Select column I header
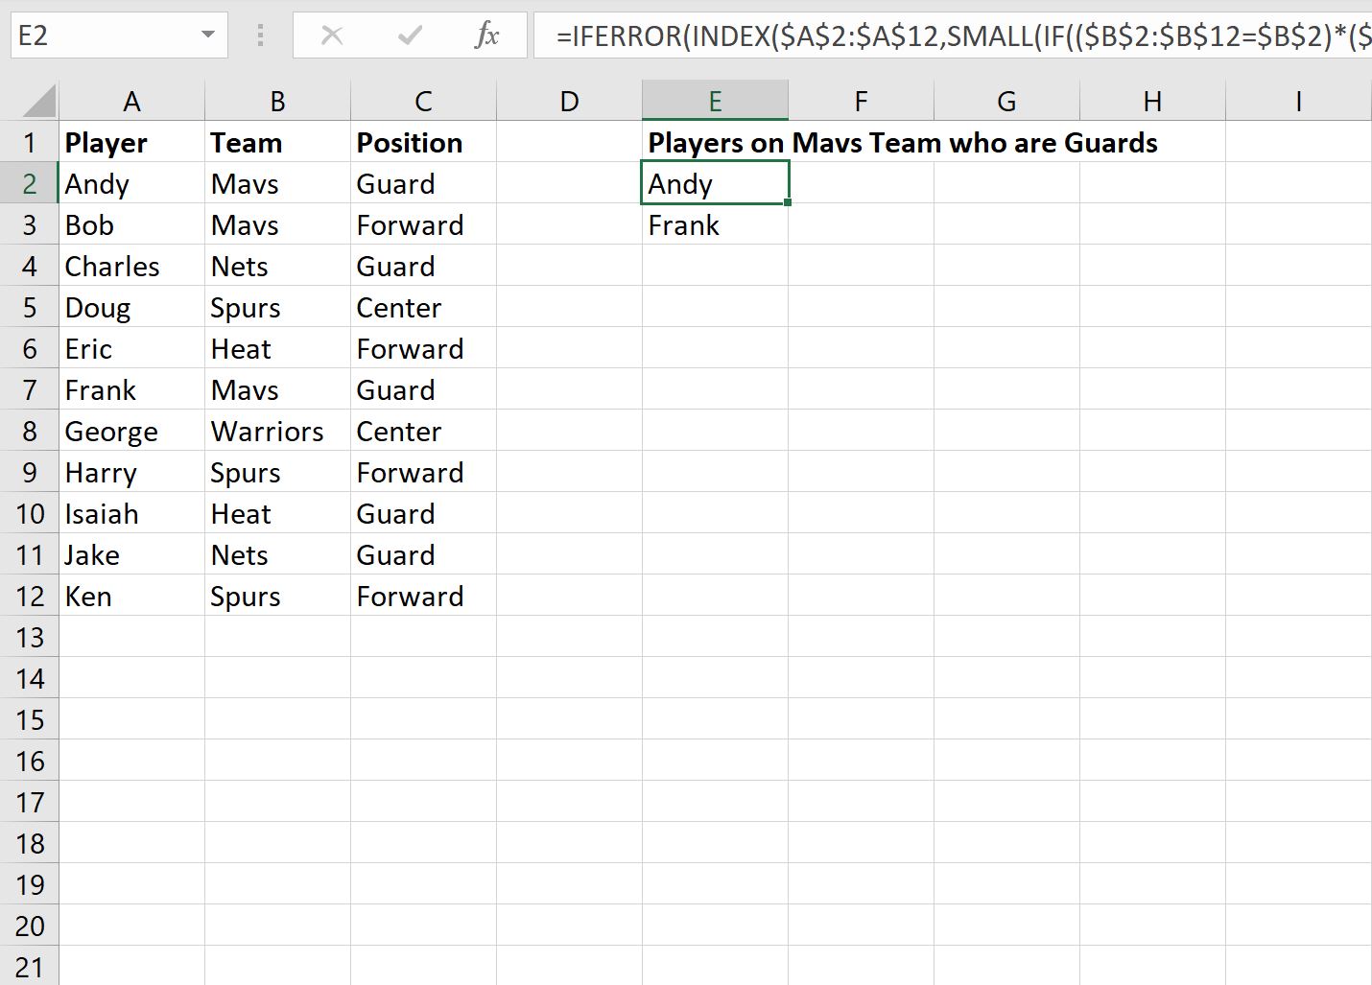Screen dimensions: 1372x985 1298,100
